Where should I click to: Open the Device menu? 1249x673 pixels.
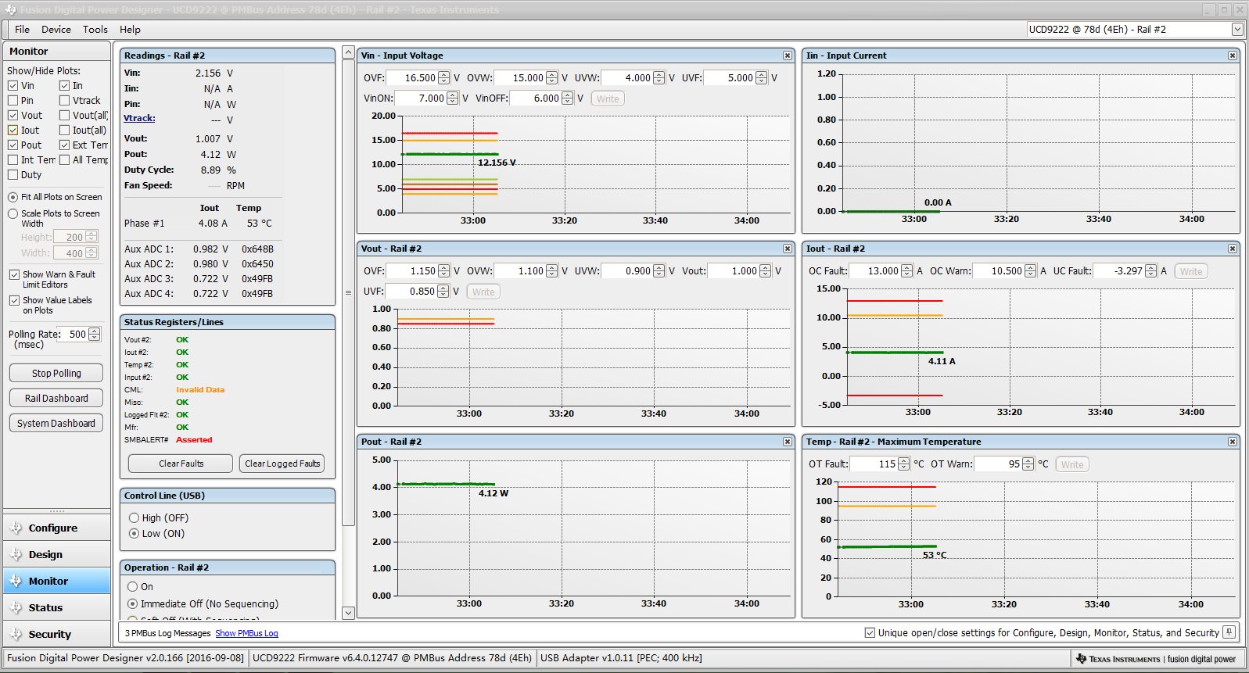tap(56, 30)
